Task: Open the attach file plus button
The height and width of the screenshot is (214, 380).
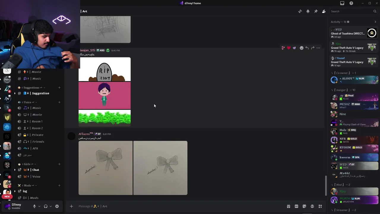Action: [71, 206]
